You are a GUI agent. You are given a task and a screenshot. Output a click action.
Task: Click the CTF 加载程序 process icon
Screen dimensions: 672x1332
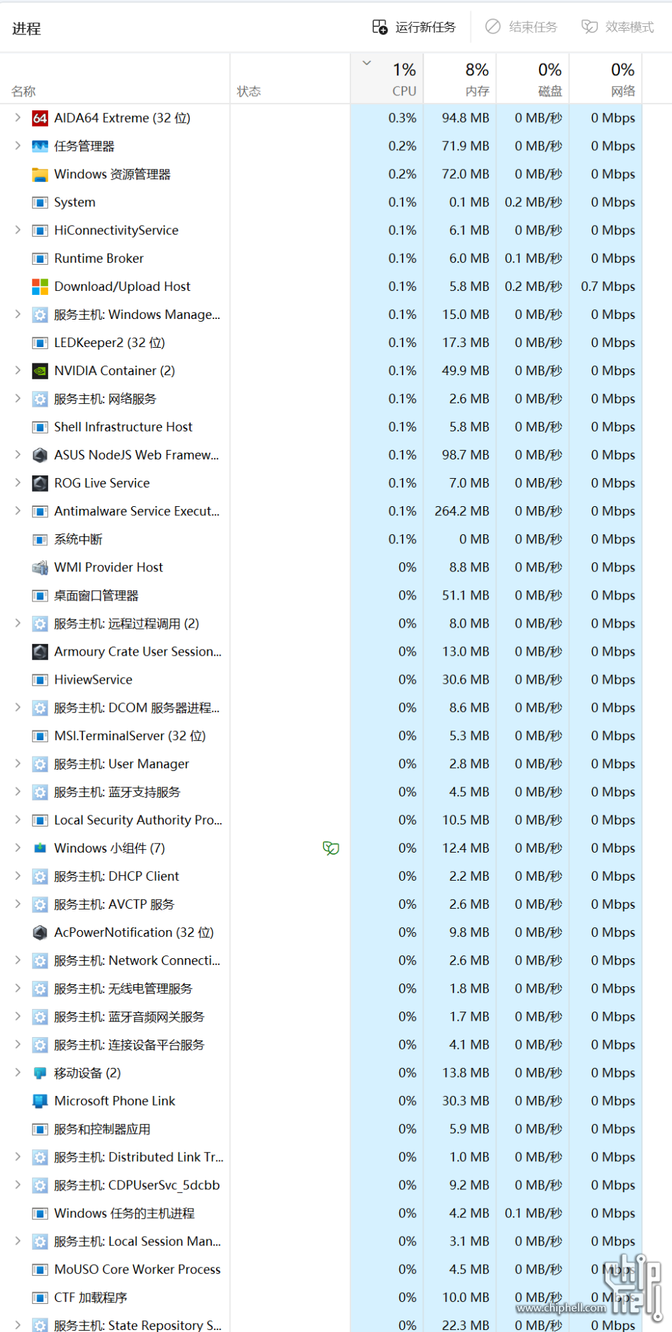click(x=40, y=1298)
